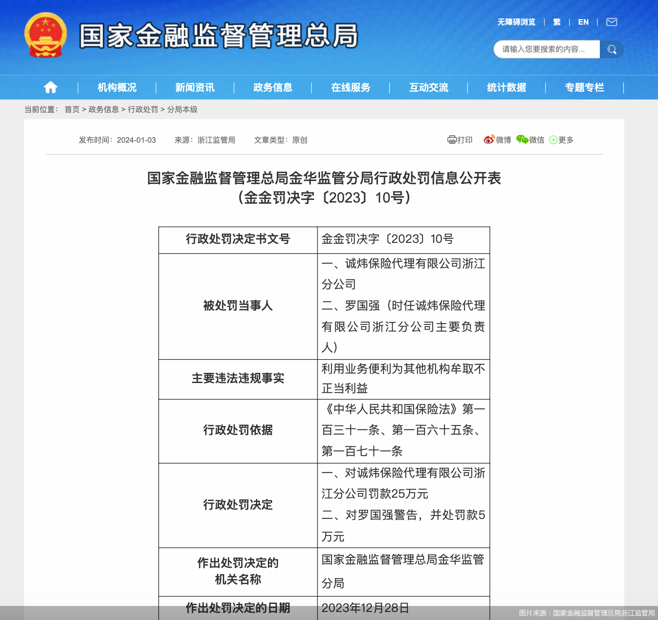This screenshot has height=620, width=658.
Task: Click the text 对罗国强警告
Action: point(382,515)
